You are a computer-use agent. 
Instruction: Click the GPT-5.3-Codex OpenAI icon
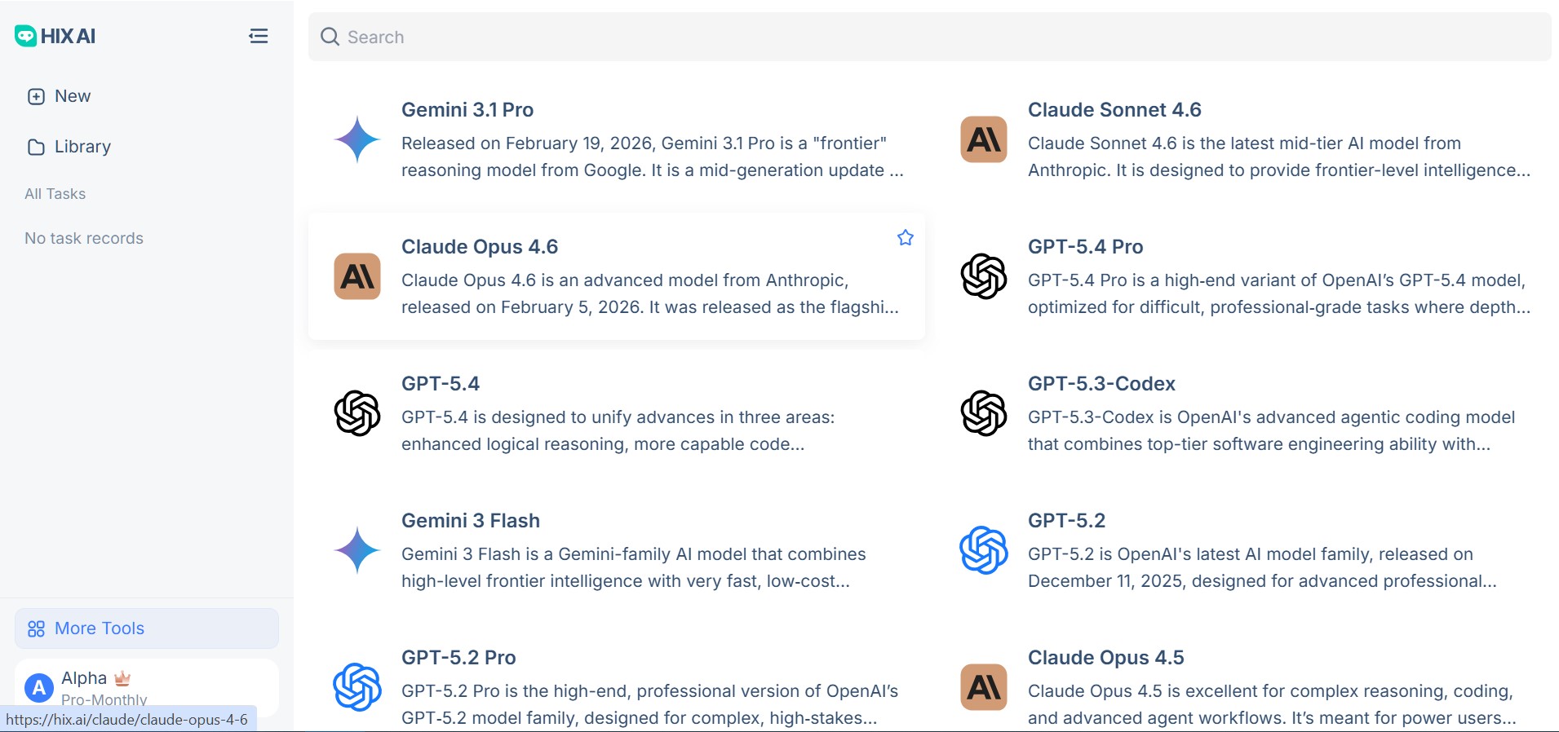click(x=983, y=413)
